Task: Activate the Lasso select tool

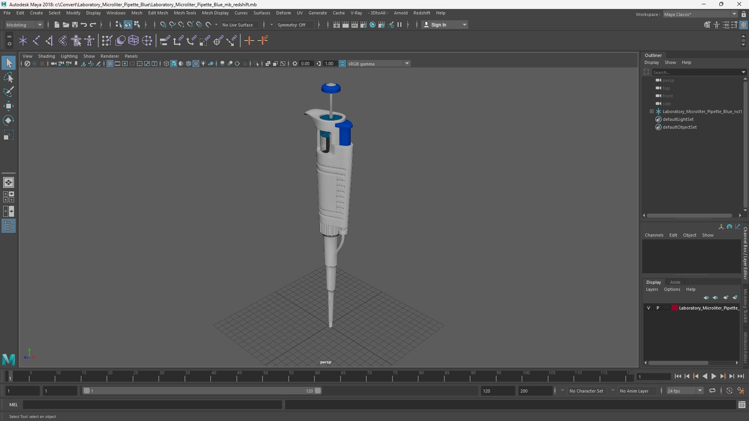Action: 9,77
